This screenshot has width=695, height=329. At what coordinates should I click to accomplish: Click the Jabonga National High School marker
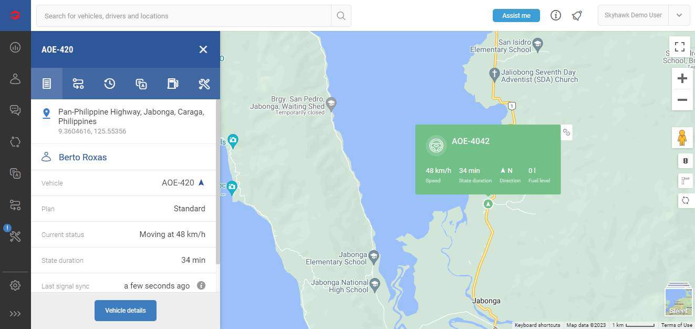(x=374, y=285)
